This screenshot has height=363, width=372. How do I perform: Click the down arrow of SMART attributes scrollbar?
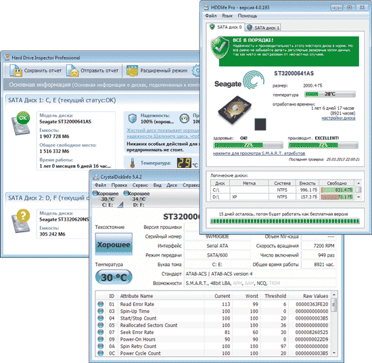click(334, 353)
